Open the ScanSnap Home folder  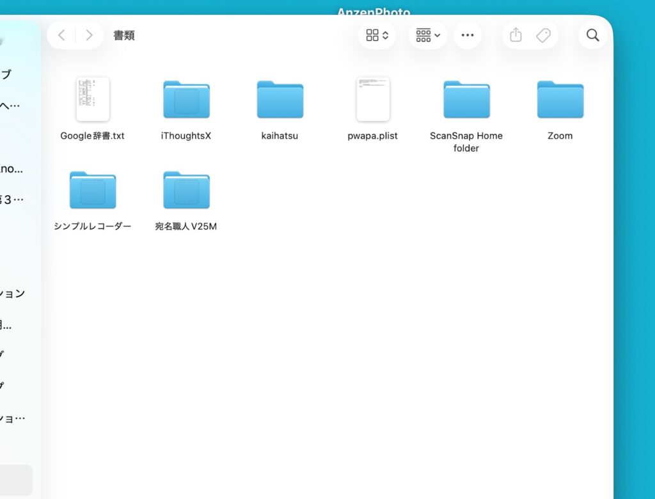[466, 99]
